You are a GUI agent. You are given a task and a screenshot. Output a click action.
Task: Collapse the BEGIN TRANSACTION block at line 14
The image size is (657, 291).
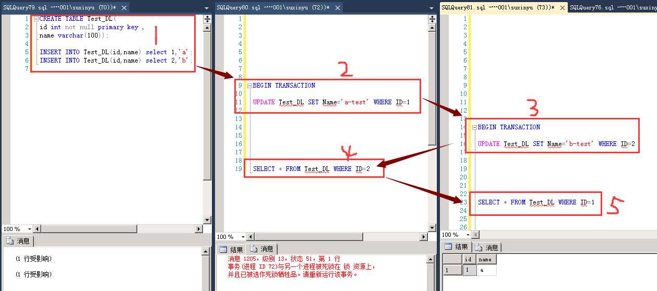[x=474, y=127]
